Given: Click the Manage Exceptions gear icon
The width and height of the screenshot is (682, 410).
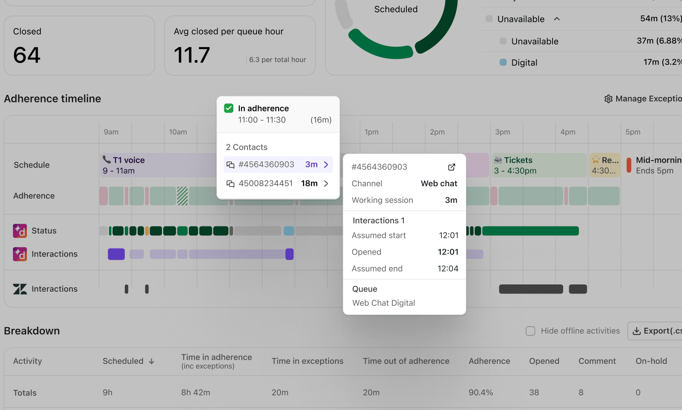Looking at the screenshot, I should 609,99.
